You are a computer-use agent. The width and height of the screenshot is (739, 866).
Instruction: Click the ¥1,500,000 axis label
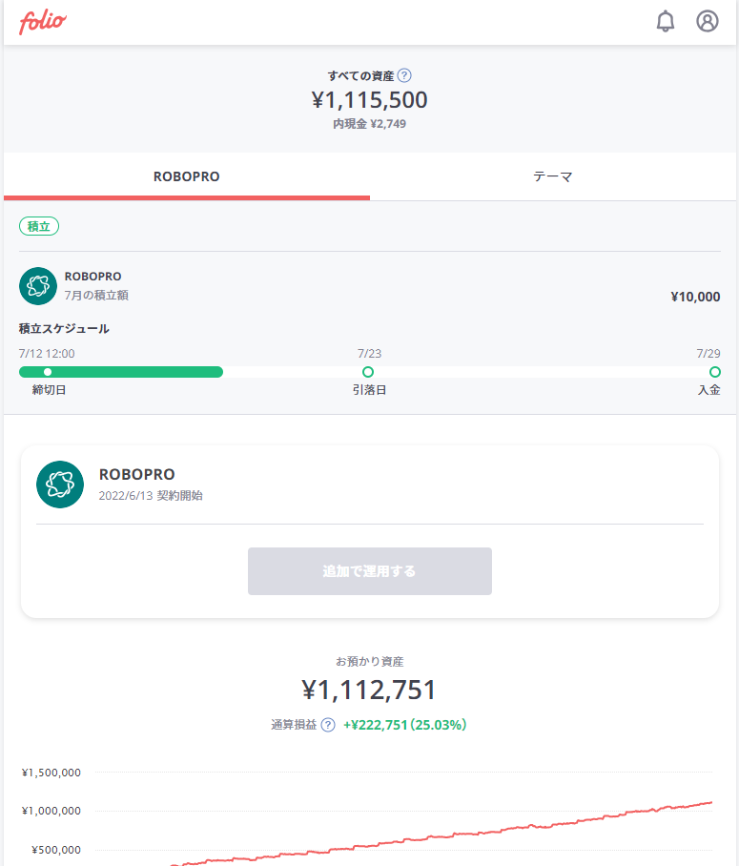click(51, 773)
